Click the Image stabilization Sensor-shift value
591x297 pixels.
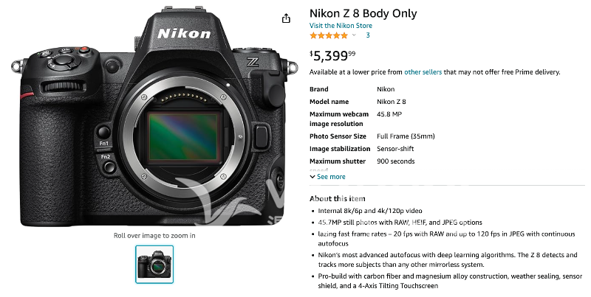pos(401,149)
